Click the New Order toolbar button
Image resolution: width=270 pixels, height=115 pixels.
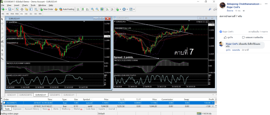(46, 9)
